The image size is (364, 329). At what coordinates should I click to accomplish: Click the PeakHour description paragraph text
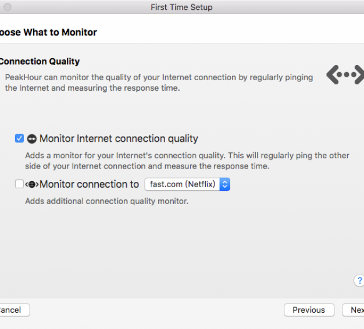pos(159,83)
